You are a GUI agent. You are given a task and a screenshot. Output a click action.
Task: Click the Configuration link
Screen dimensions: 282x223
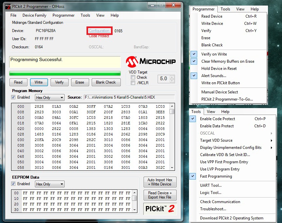99,31
